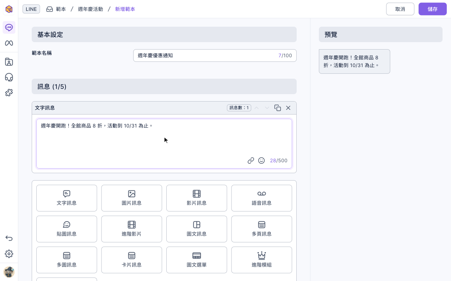Open the user avatar at bottom left
Viewport: 451px width, 281px height.
[x=9, y=272]
